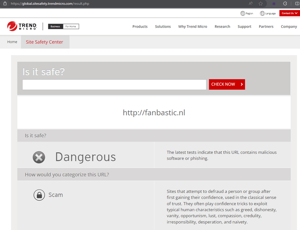300x230 pixels.
Task: Click the browser address bar URL
Action: tap(50, 3)
